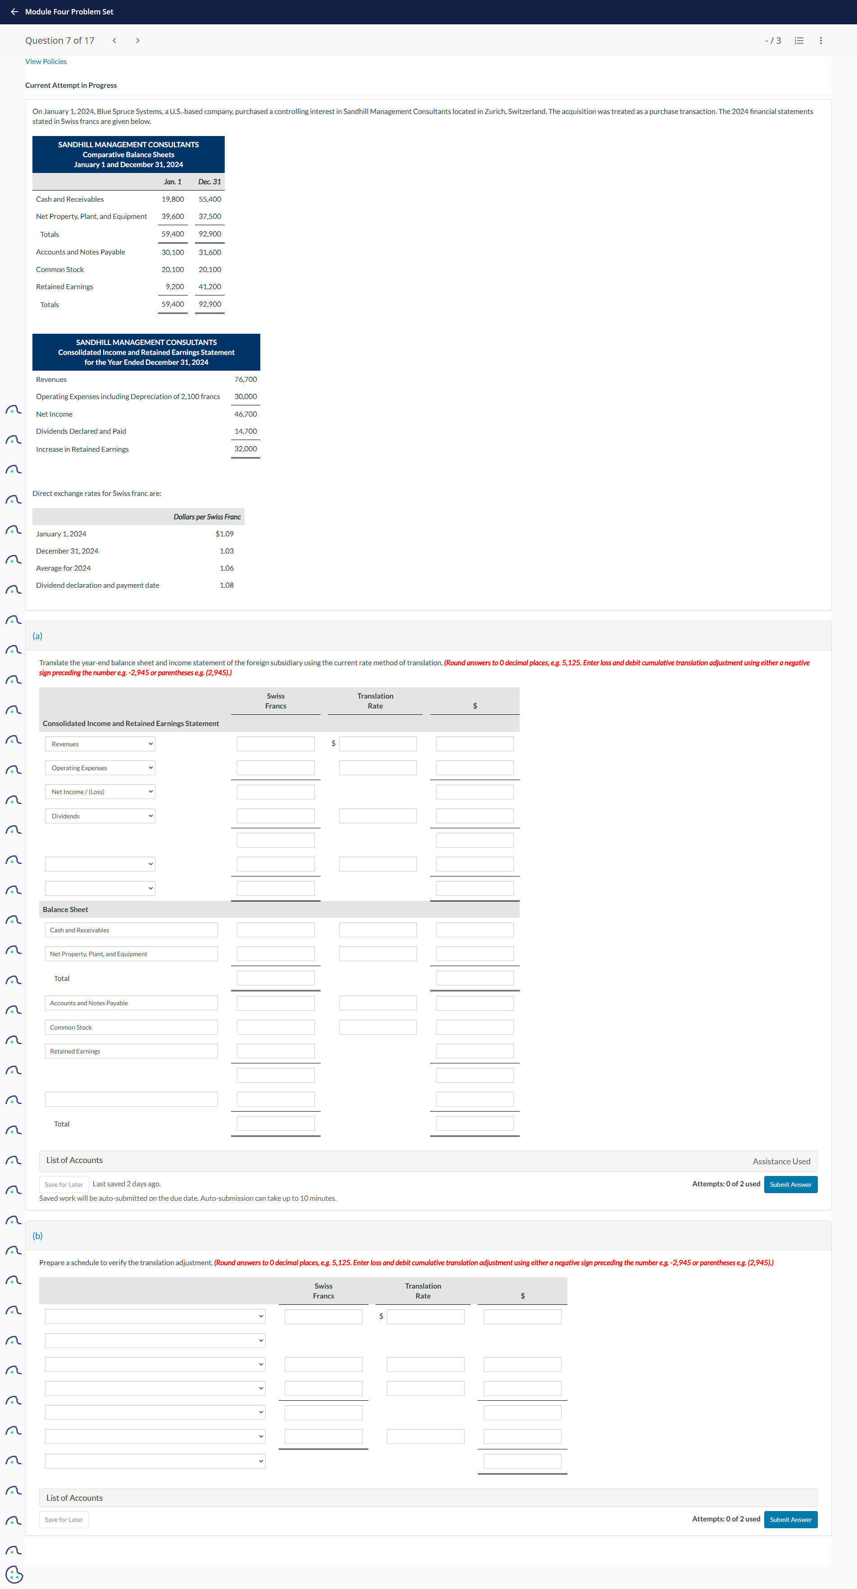Open the last blank dropdown above Balance Sheet

(100, 888)
